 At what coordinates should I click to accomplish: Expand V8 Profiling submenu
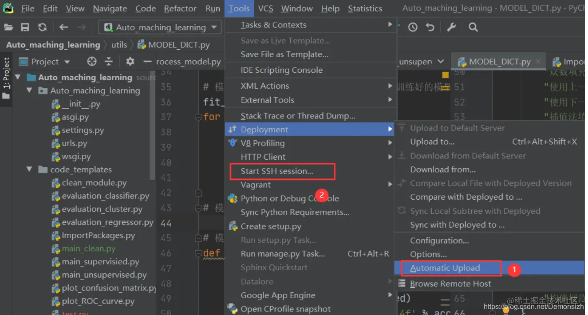point(311,143)
